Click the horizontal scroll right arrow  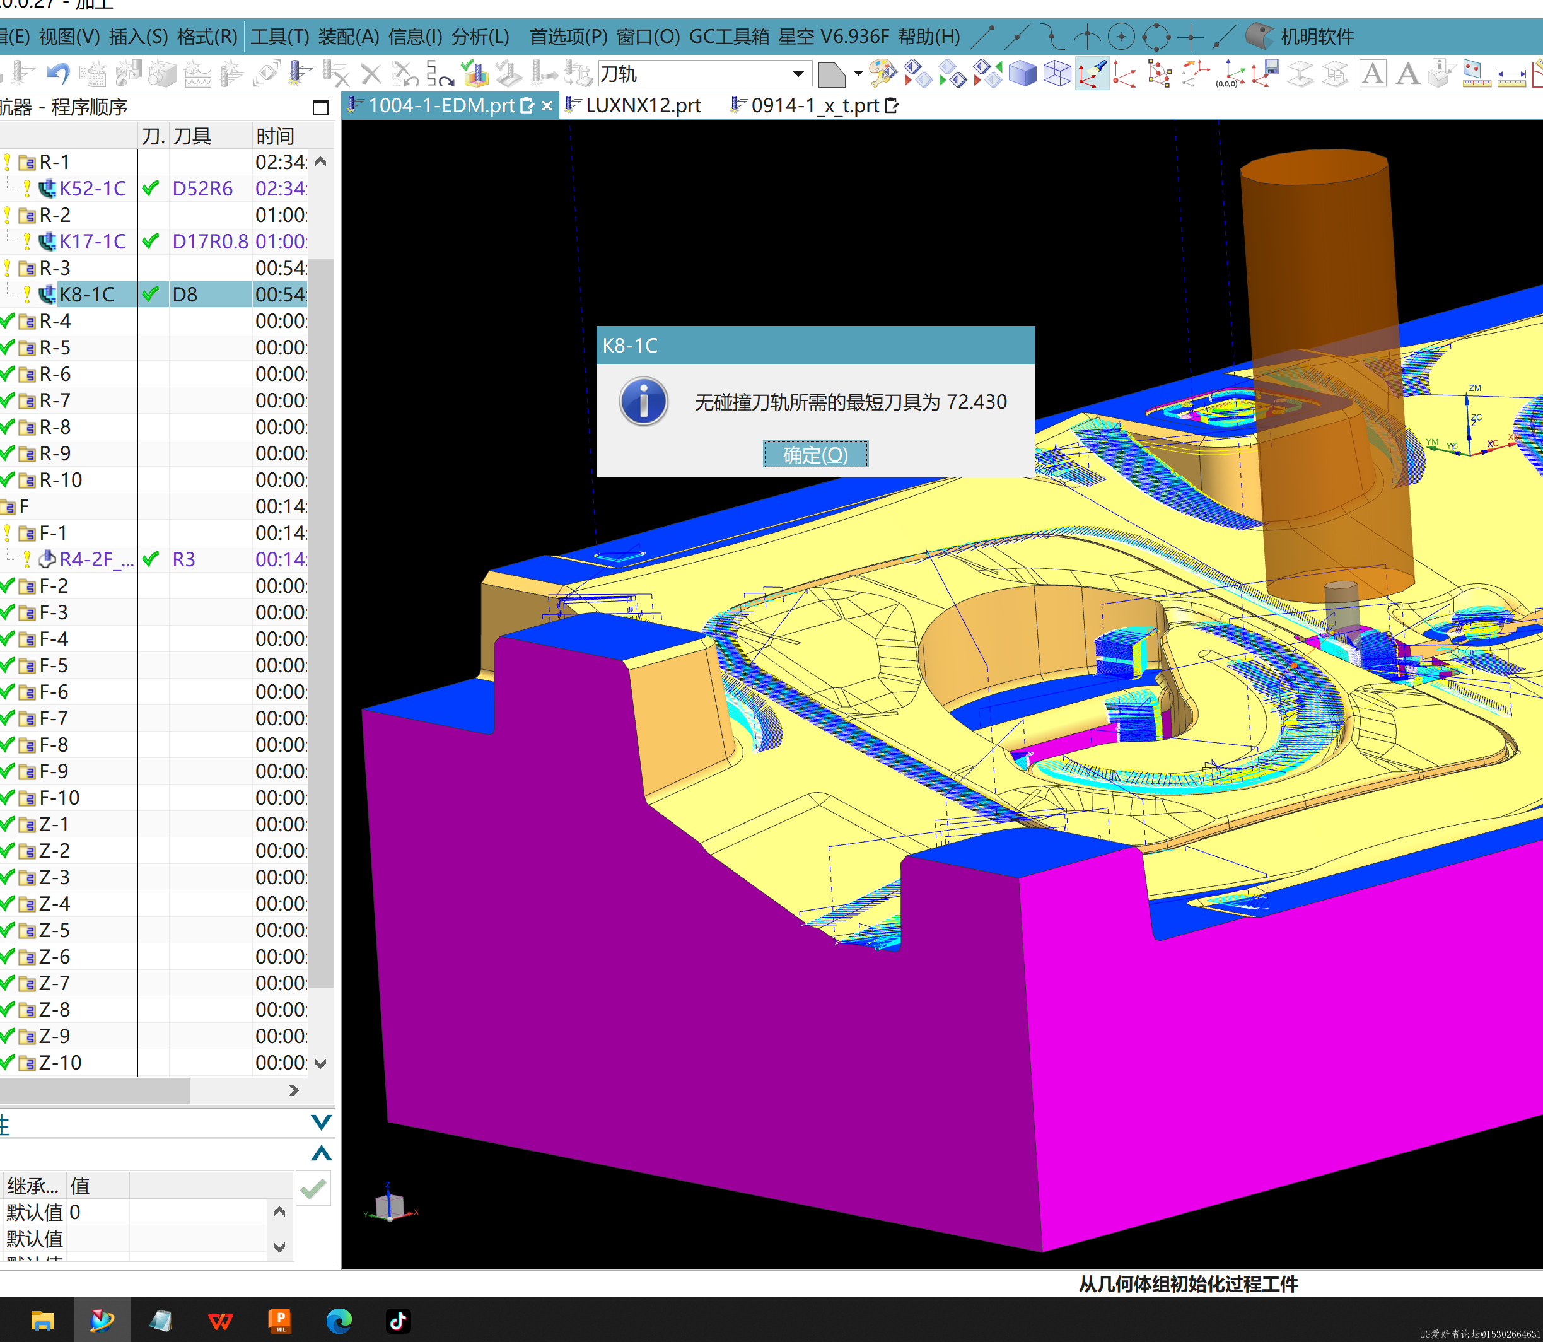293,1090
